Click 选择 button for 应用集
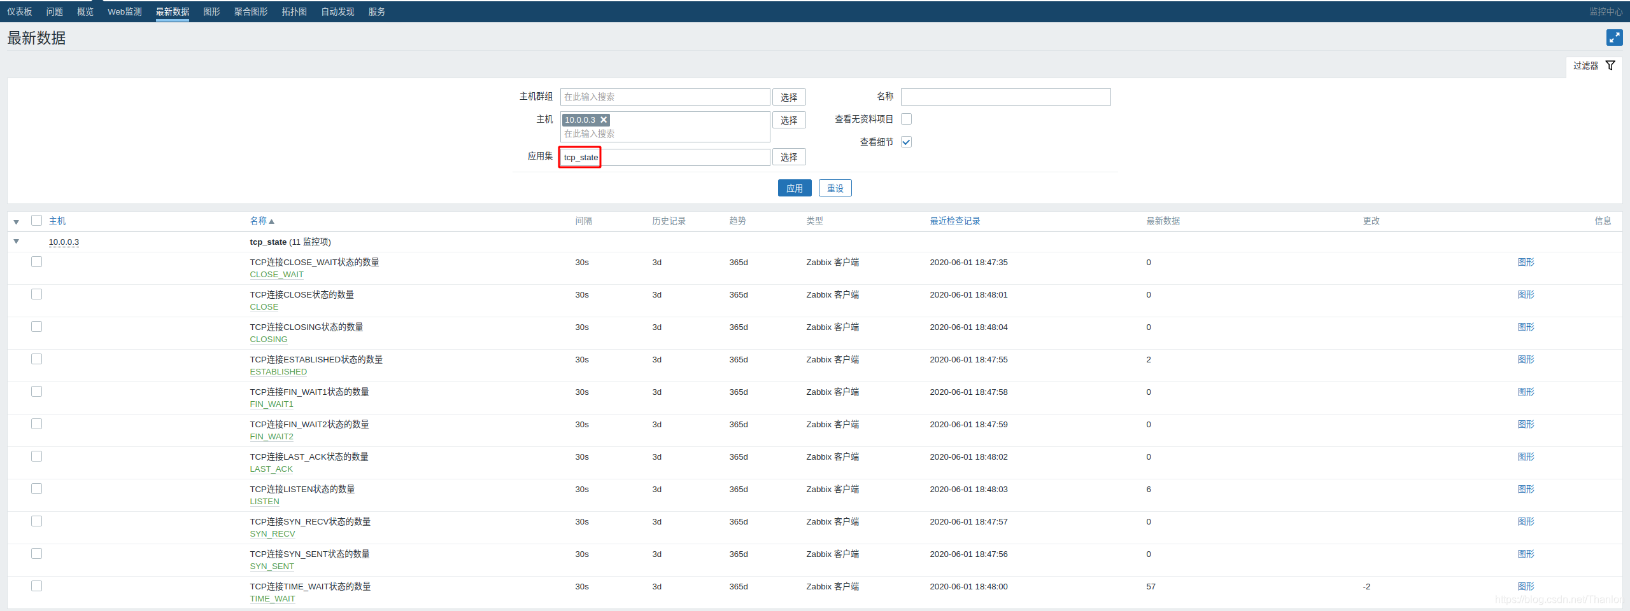1630x611 pixels. tap(789, 157)
